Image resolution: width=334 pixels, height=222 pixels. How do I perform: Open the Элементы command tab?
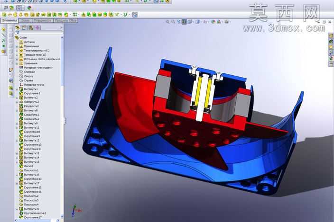pyautogui.click(x=9, y=21)
